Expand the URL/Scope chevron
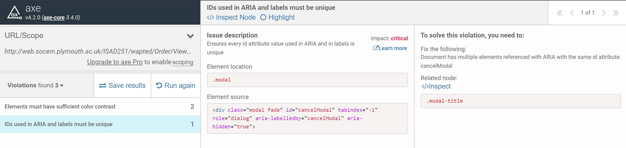 (x=190, y=36)
